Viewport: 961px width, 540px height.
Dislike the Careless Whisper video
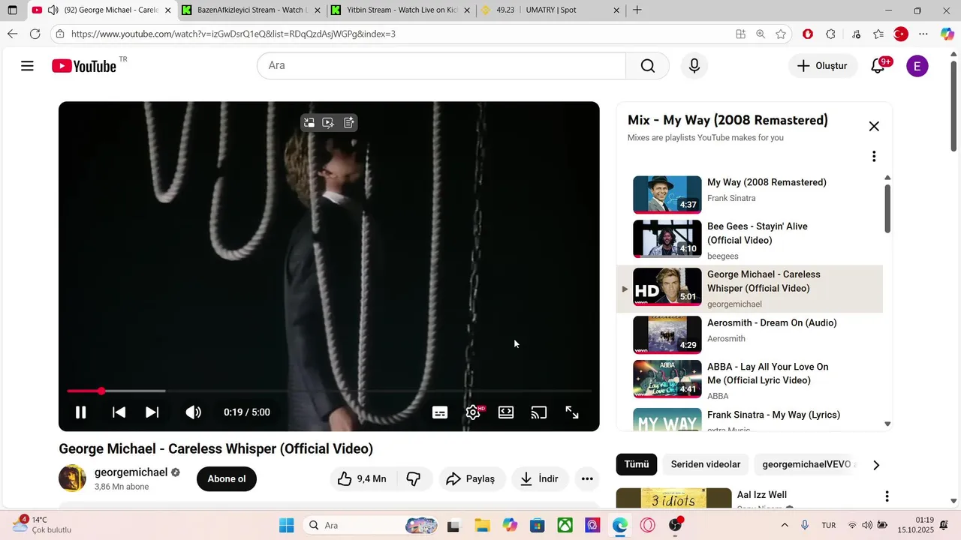[414, 478]
